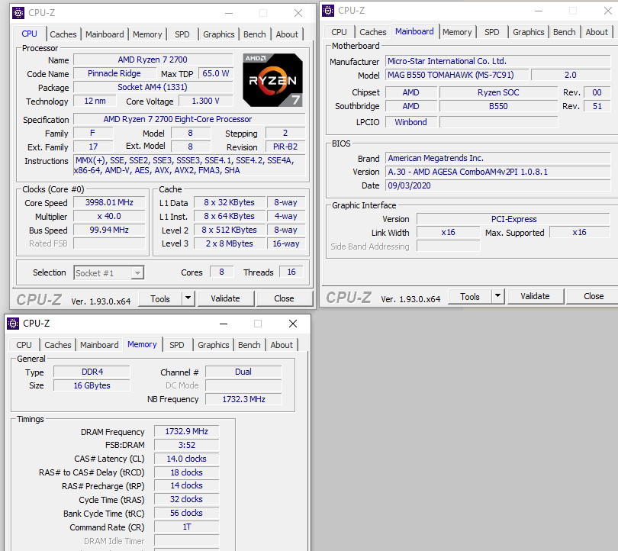Click the Close button in the Mainboard window
This screenshot has width=618, height=551.
click(x=594, y=296)
